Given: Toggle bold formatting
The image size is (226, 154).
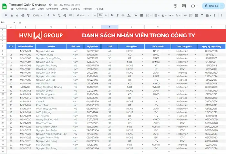Looking at the screenshot, I should tap(112, 15).
